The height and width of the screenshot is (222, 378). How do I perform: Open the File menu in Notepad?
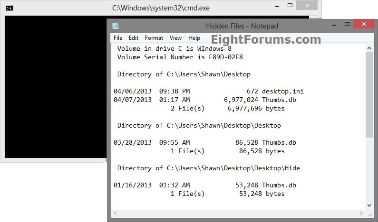118,38
